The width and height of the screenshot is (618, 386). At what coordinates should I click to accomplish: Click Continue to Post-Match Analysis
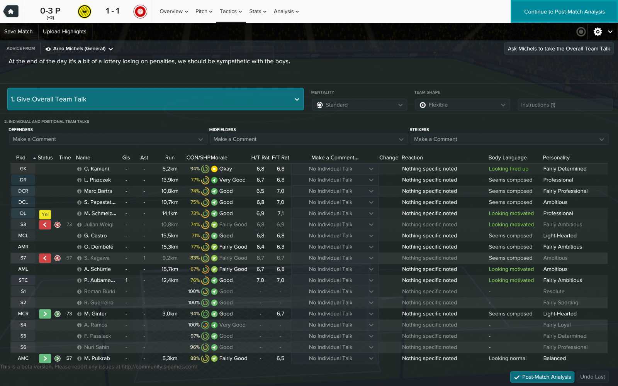[x=564, y=12]
